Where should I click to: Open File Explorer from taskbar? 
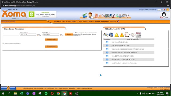(x=15, y=94)
